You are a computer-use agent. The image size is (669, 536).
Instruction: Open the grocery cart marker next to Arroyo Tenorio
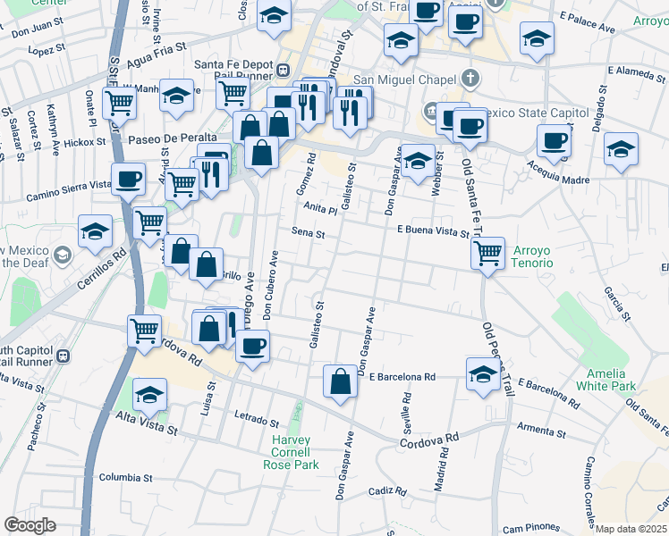click(487, 256)
